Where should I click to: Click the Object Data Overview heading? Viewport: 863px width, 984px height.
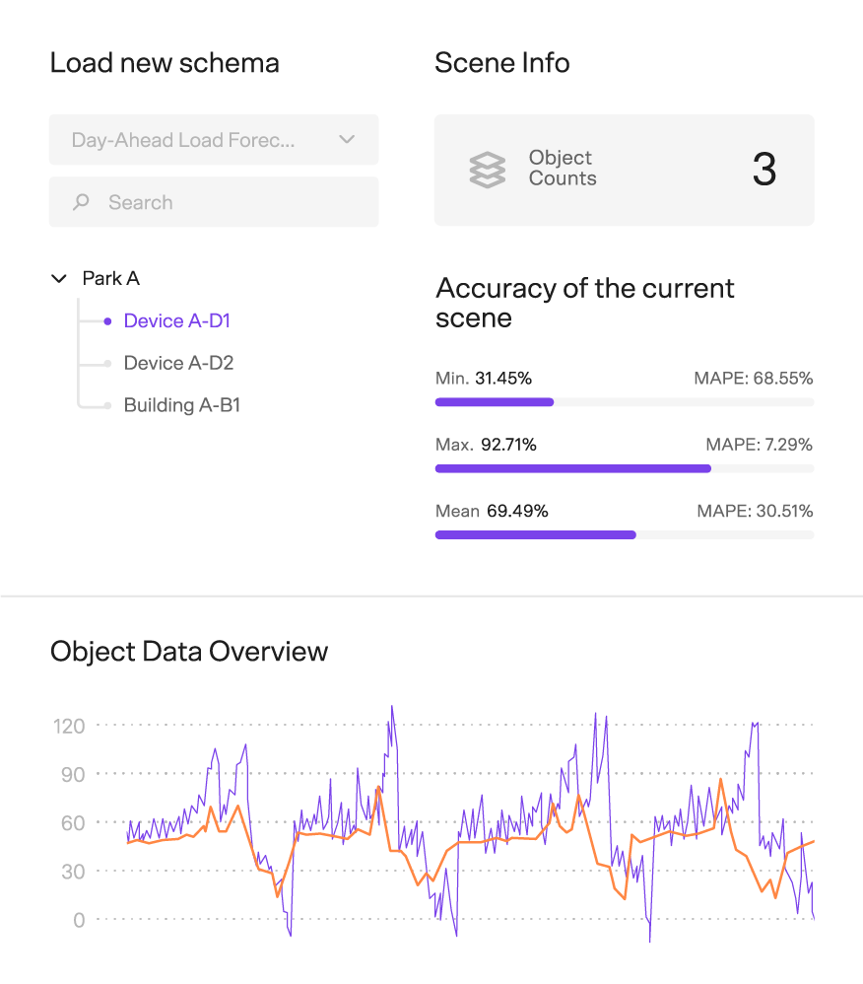click(x=189, y=651)
